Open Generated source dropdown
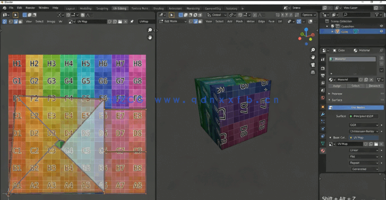 tap(364, 169)
